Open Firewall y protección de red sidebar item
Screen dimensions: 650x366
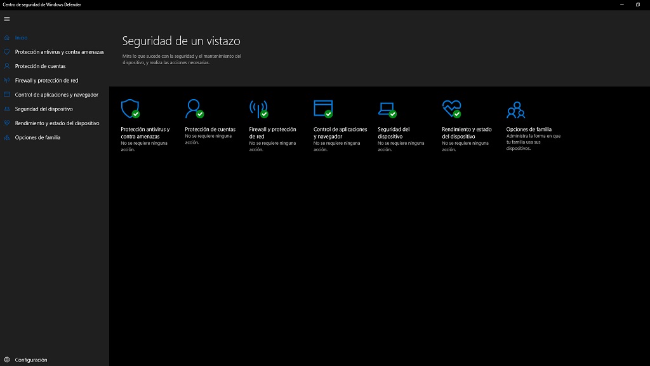(46, 81)
